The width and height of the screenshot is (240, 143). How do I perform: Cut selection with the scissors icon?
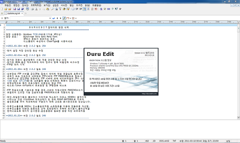click(x=40, y=9)
